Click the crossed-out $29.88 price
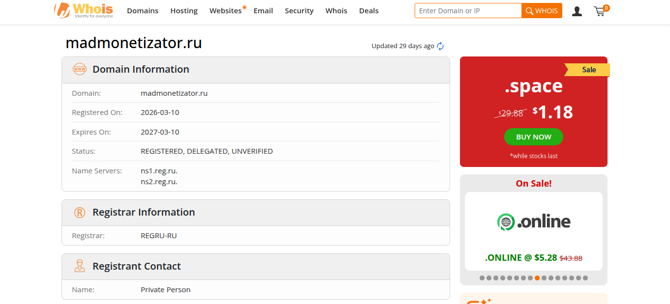The height and width of the screenshot is (304, 670). click(x=511, y=113)
